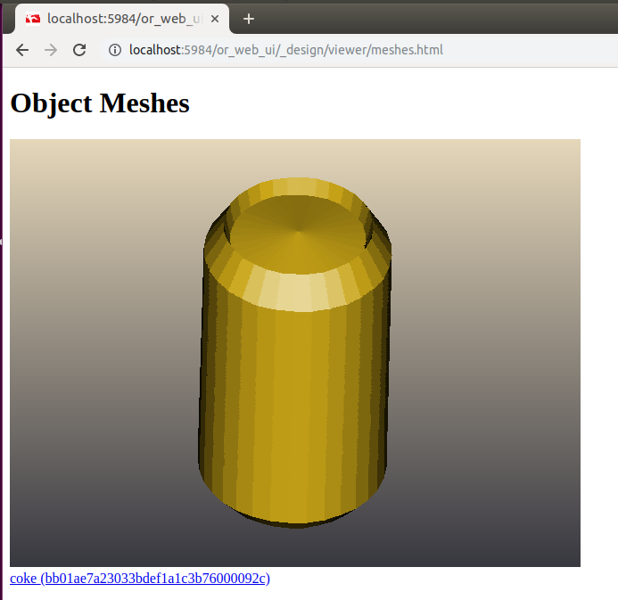Go back using the browser back arrow

22,50
